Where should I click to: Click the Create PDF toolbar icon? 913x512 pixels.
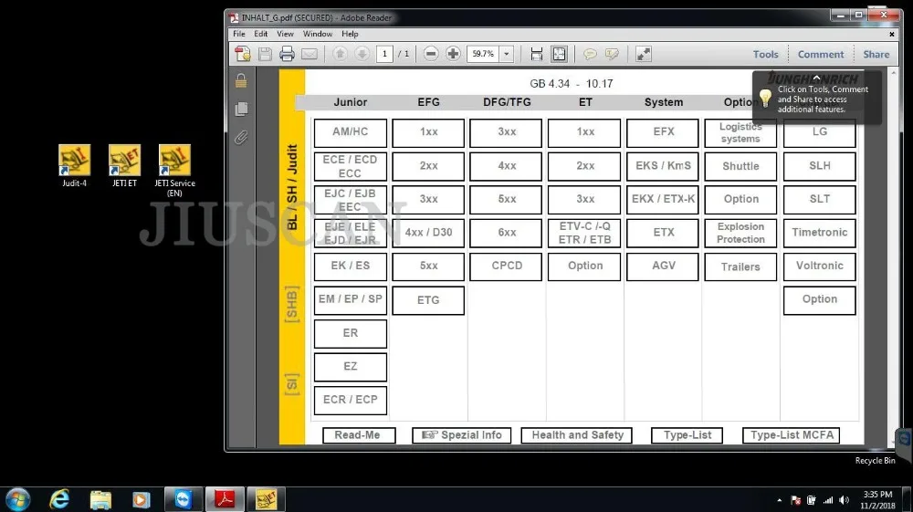tap(243, 54)
